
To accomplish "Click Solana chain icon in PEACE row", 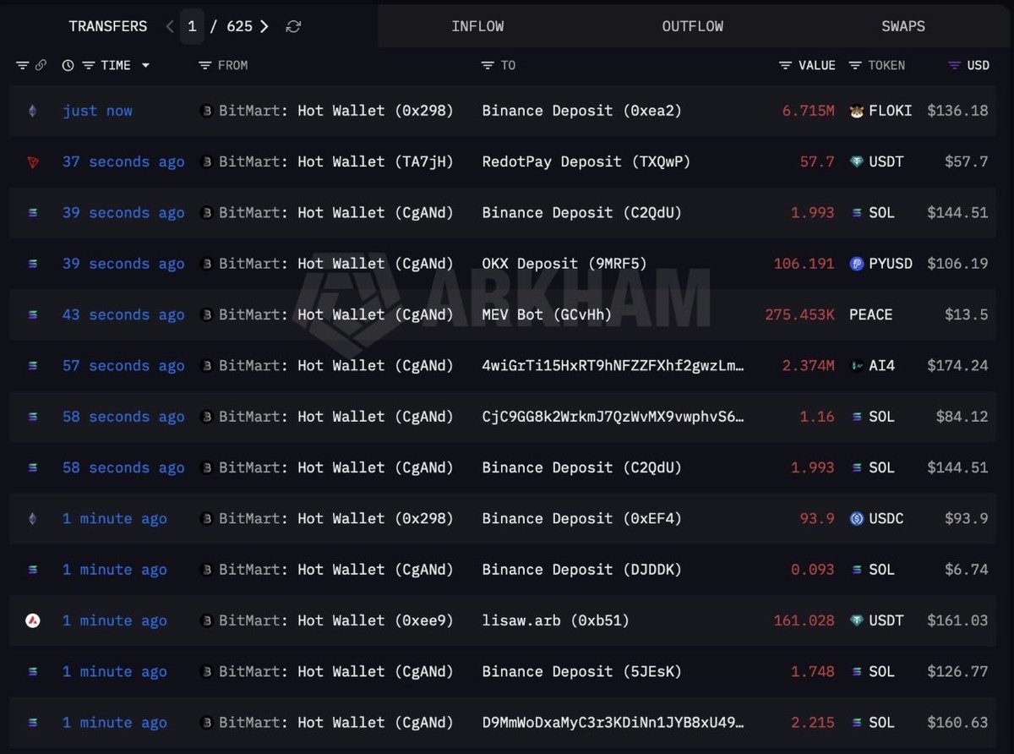I will (32, 314).
